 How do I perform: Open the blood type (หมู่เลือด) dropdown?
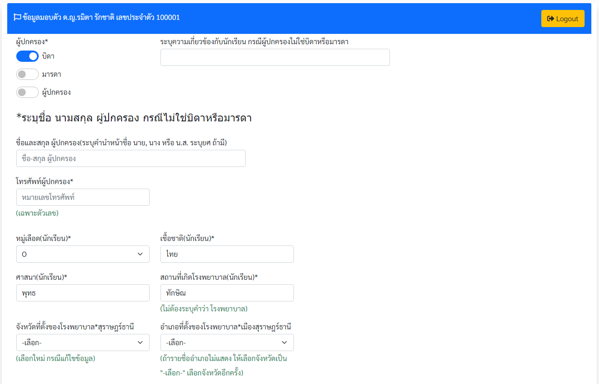[x=82, y=254]
